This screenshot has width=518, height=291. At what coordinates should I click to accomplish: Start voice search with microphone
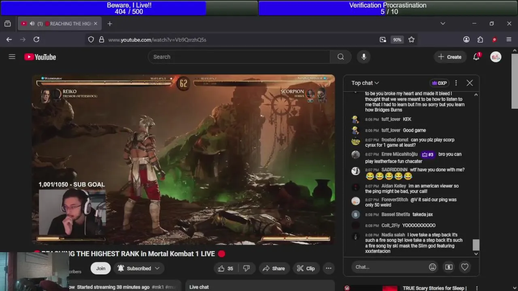click(364, 57)
